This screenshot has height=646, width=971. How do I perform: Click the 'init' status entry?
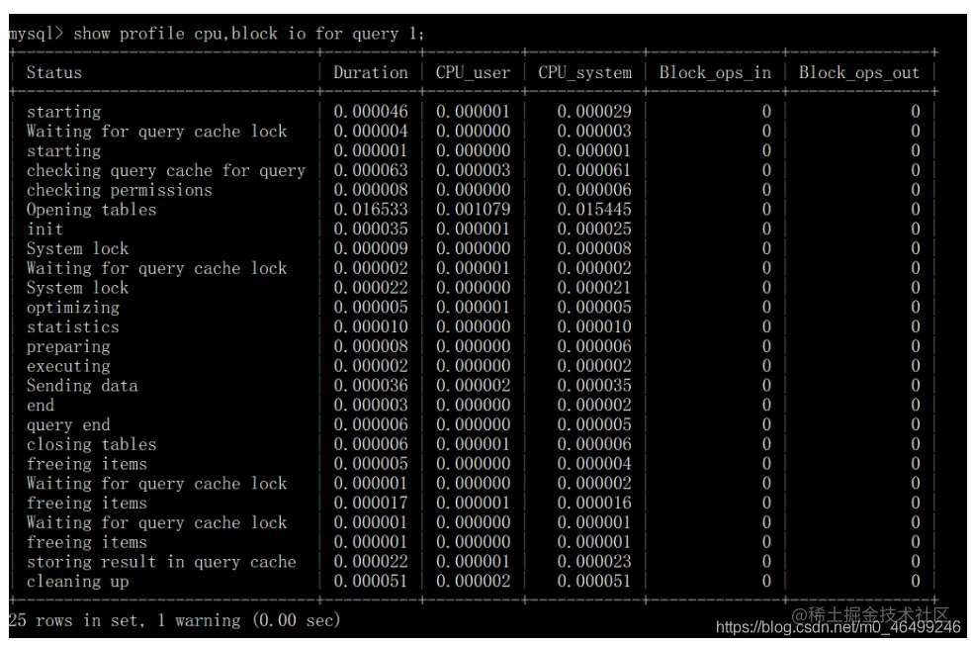click(x=44, y=230)
